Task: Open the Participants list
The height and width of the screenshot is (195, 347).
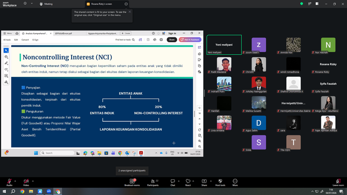Action: pyautogui.click(x=153, y=183)
